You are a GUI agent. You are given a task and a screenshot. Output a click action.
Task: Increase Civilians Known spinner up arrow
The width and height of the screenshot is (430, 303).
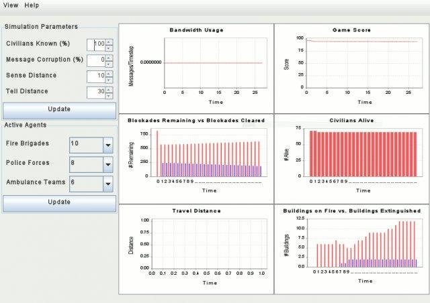point(109,42)
